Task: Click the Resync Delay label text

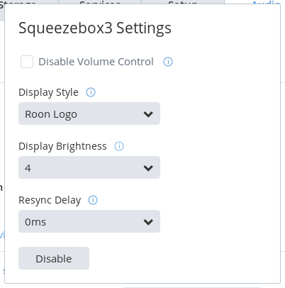Action: [x=50, y=200]
